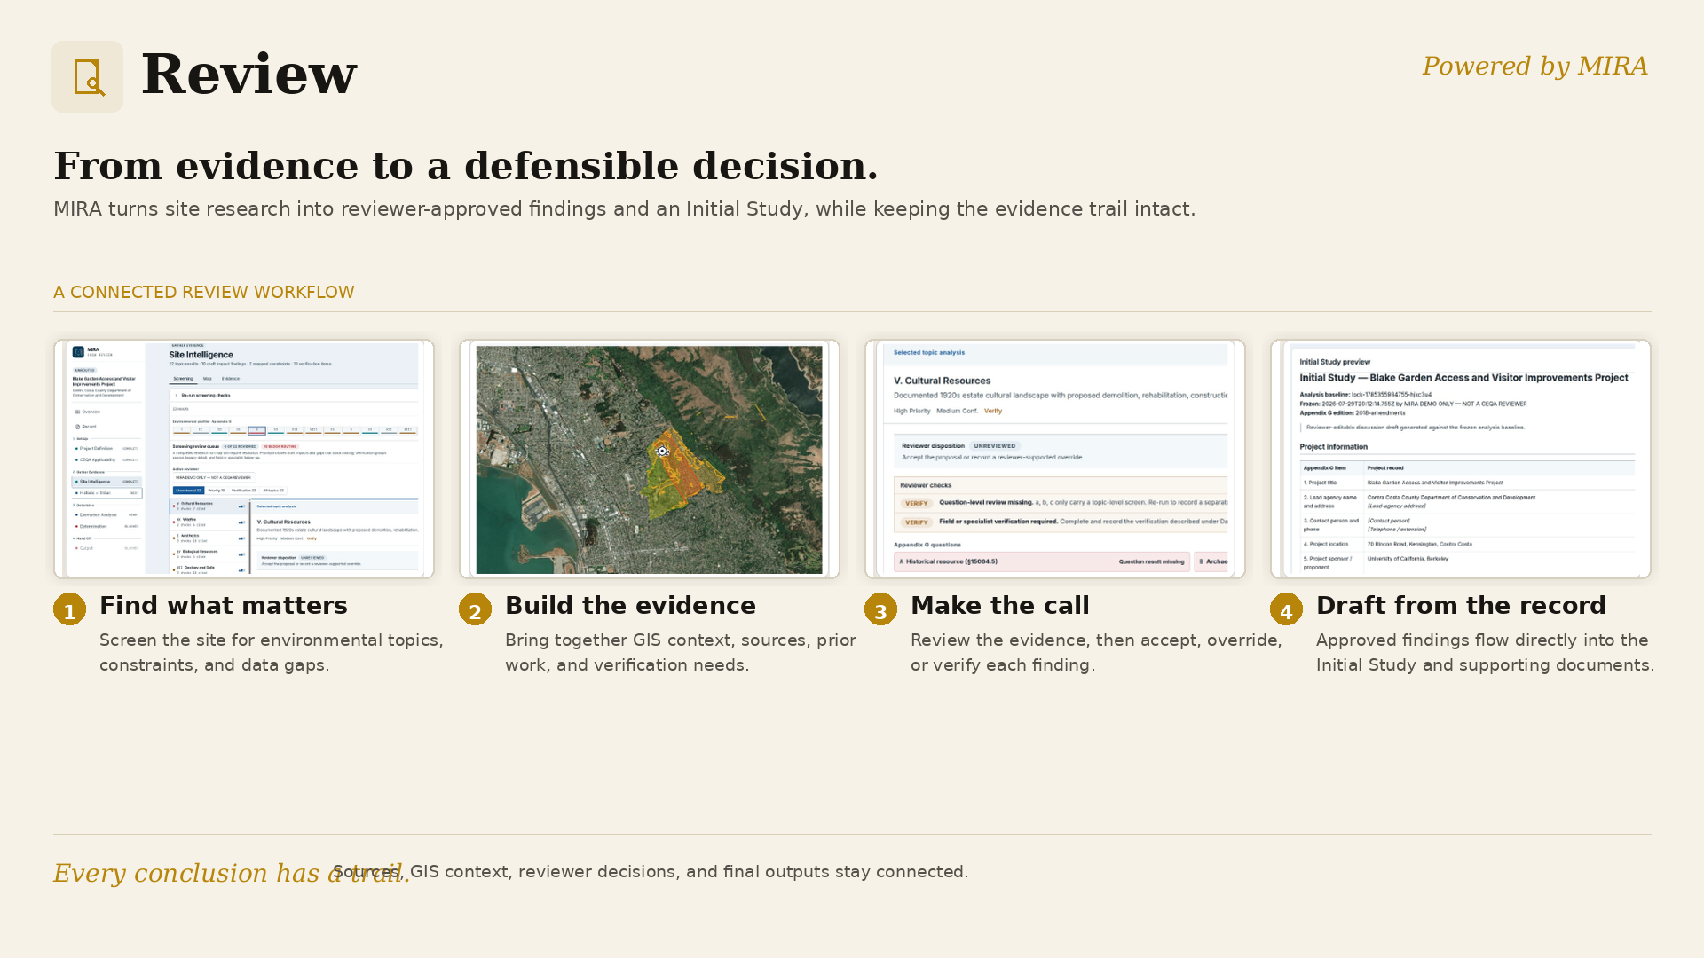Click the 'Review' title text

pos(249,75)
